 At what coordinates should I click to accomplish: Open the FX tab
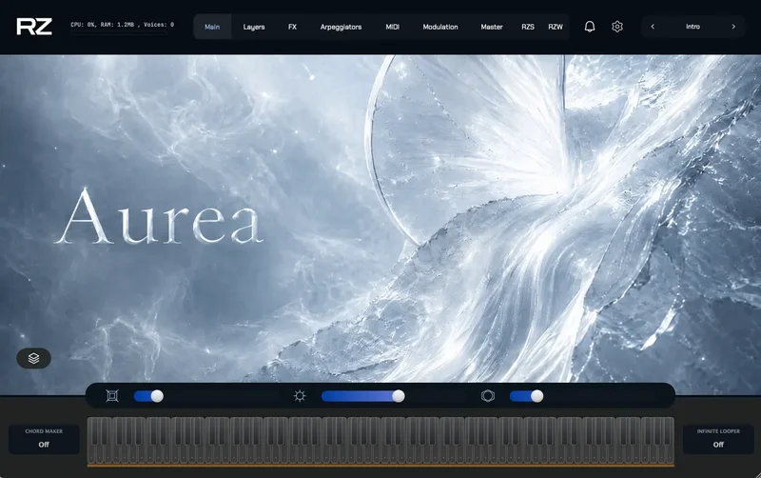pos(292,27)
